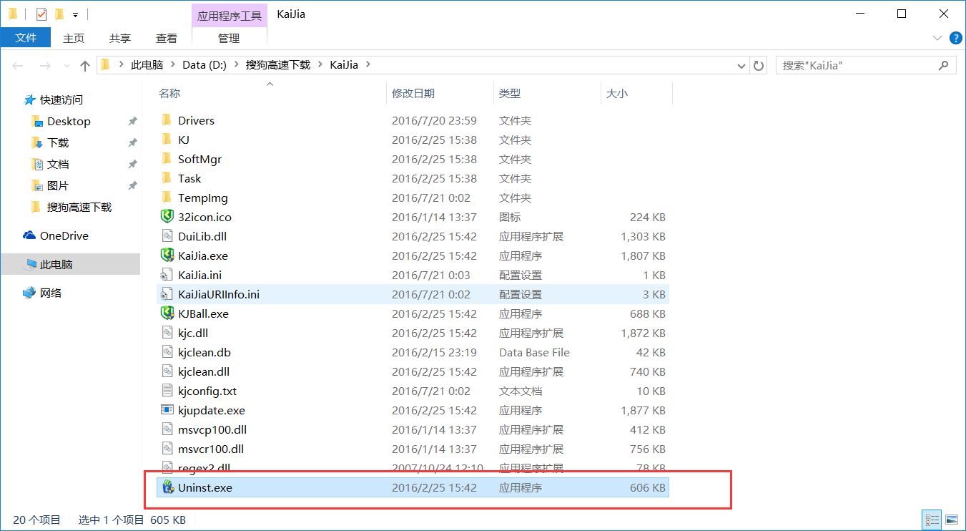Click the KaiJia.ini settings file icon
The image size is (966, 531).
[167, 275]
